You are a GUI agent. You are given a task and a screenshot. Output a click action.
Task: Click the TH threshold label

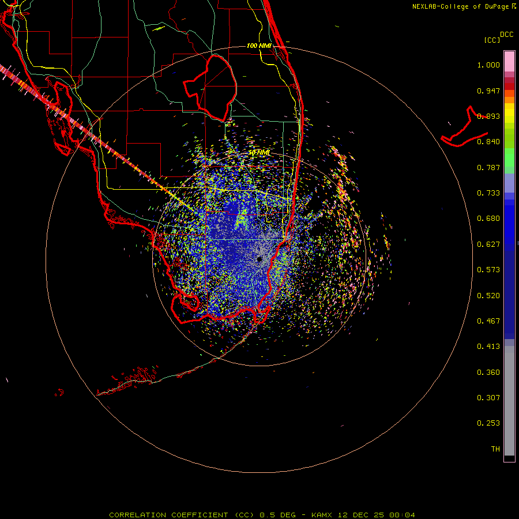tap(495, 449)
